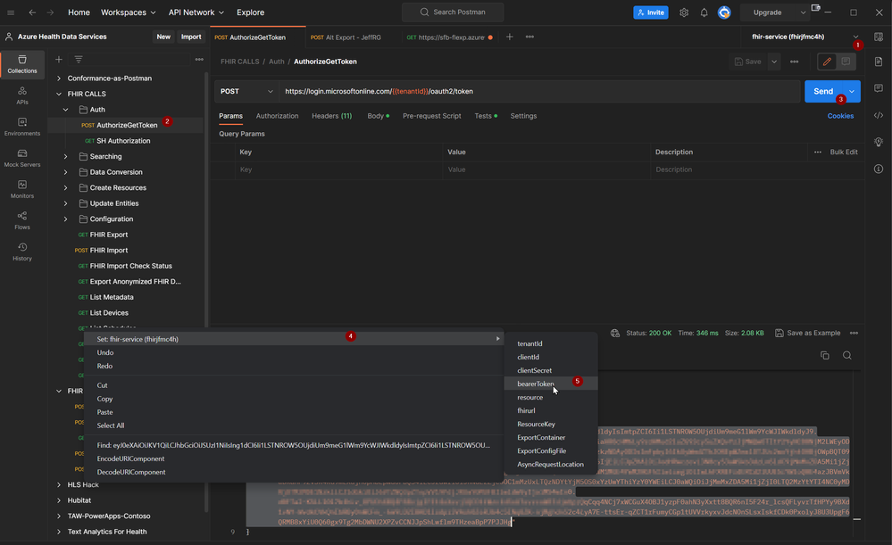The width and height of the screenshot is (892, 545).
Task: Click the Send button
Action: pyautogui.click(x=823, y=92)
